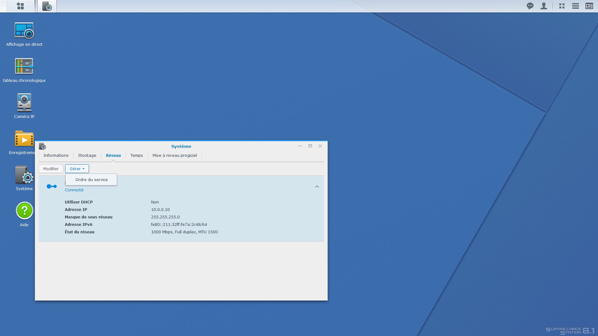Open Tableau chronologique desktop icon
Image resolution: width=598 pixels, height=336 pixels.
point(24,70)
